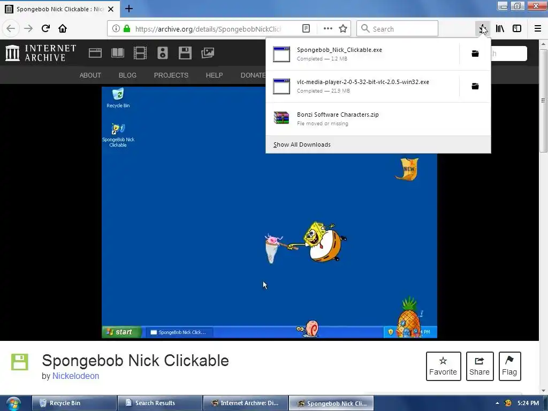Click SpongeBob Nick Clickable shortcut in emulator
The image size is (548, 411).
[x=118, y=135]
